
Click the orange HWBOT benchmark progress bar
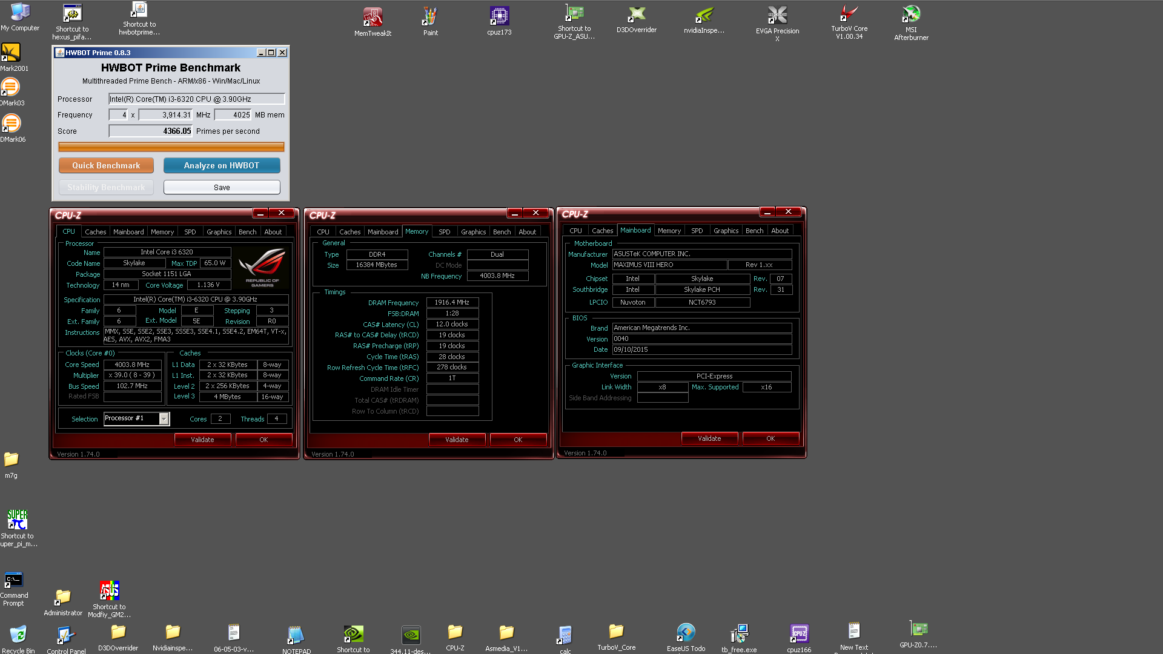click(x=171, y=147)
